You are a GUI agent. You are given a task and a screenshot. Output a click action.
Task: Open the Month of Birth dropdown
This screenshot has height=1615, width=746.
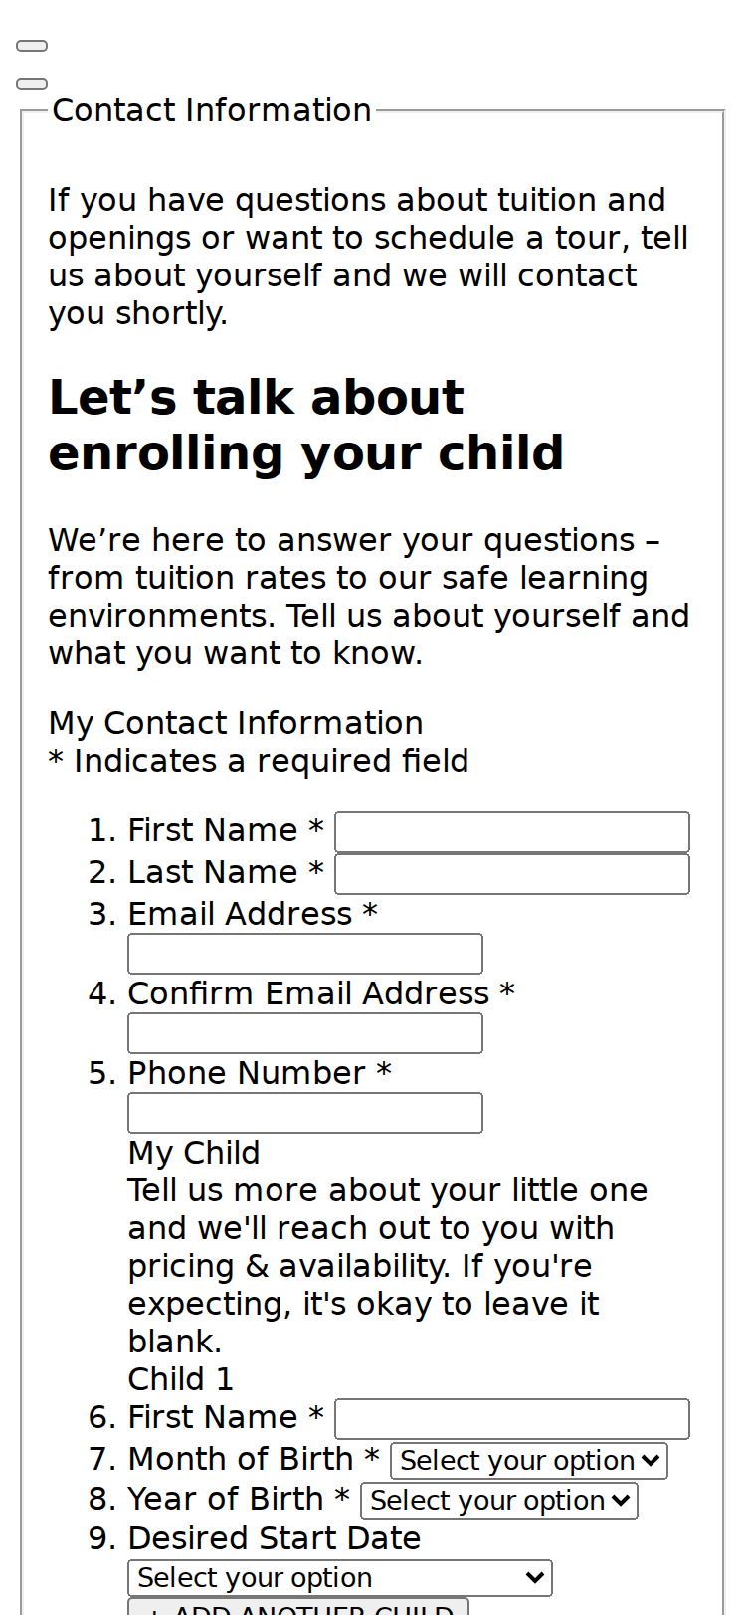[529, 1461]
